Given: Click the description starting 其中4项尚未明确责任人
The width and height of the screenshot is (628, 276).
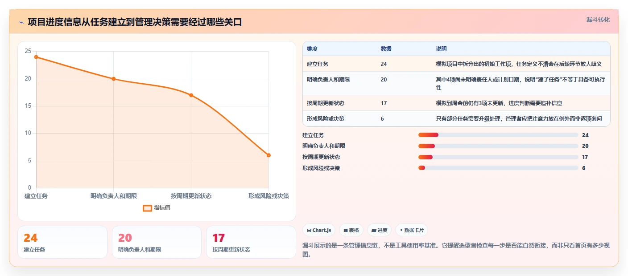Looking at the screenshot, I should pyautogui.click(x=521, y=83).
